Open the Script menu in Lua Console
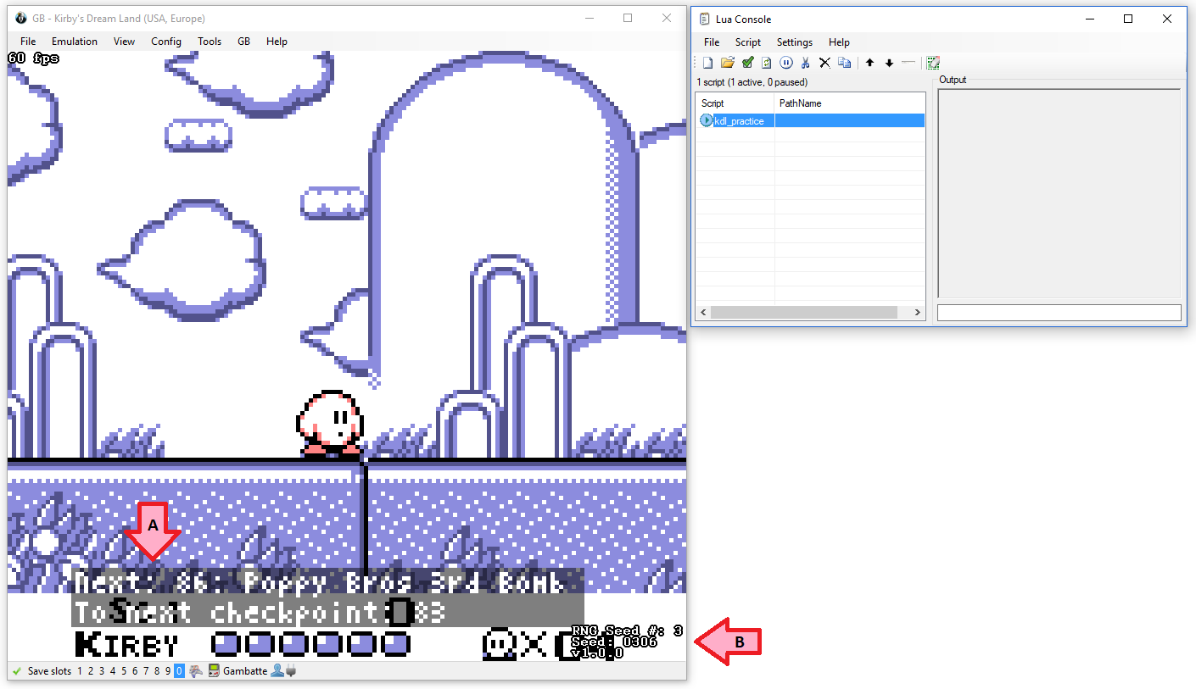This screenshot has height=689, width=1196. coord(748,42)
